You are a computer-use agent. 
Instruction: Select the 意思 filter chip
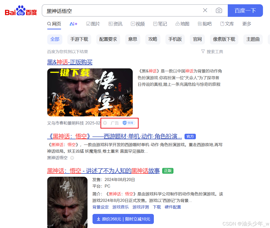pyautogui.click(x=132, y=39)
